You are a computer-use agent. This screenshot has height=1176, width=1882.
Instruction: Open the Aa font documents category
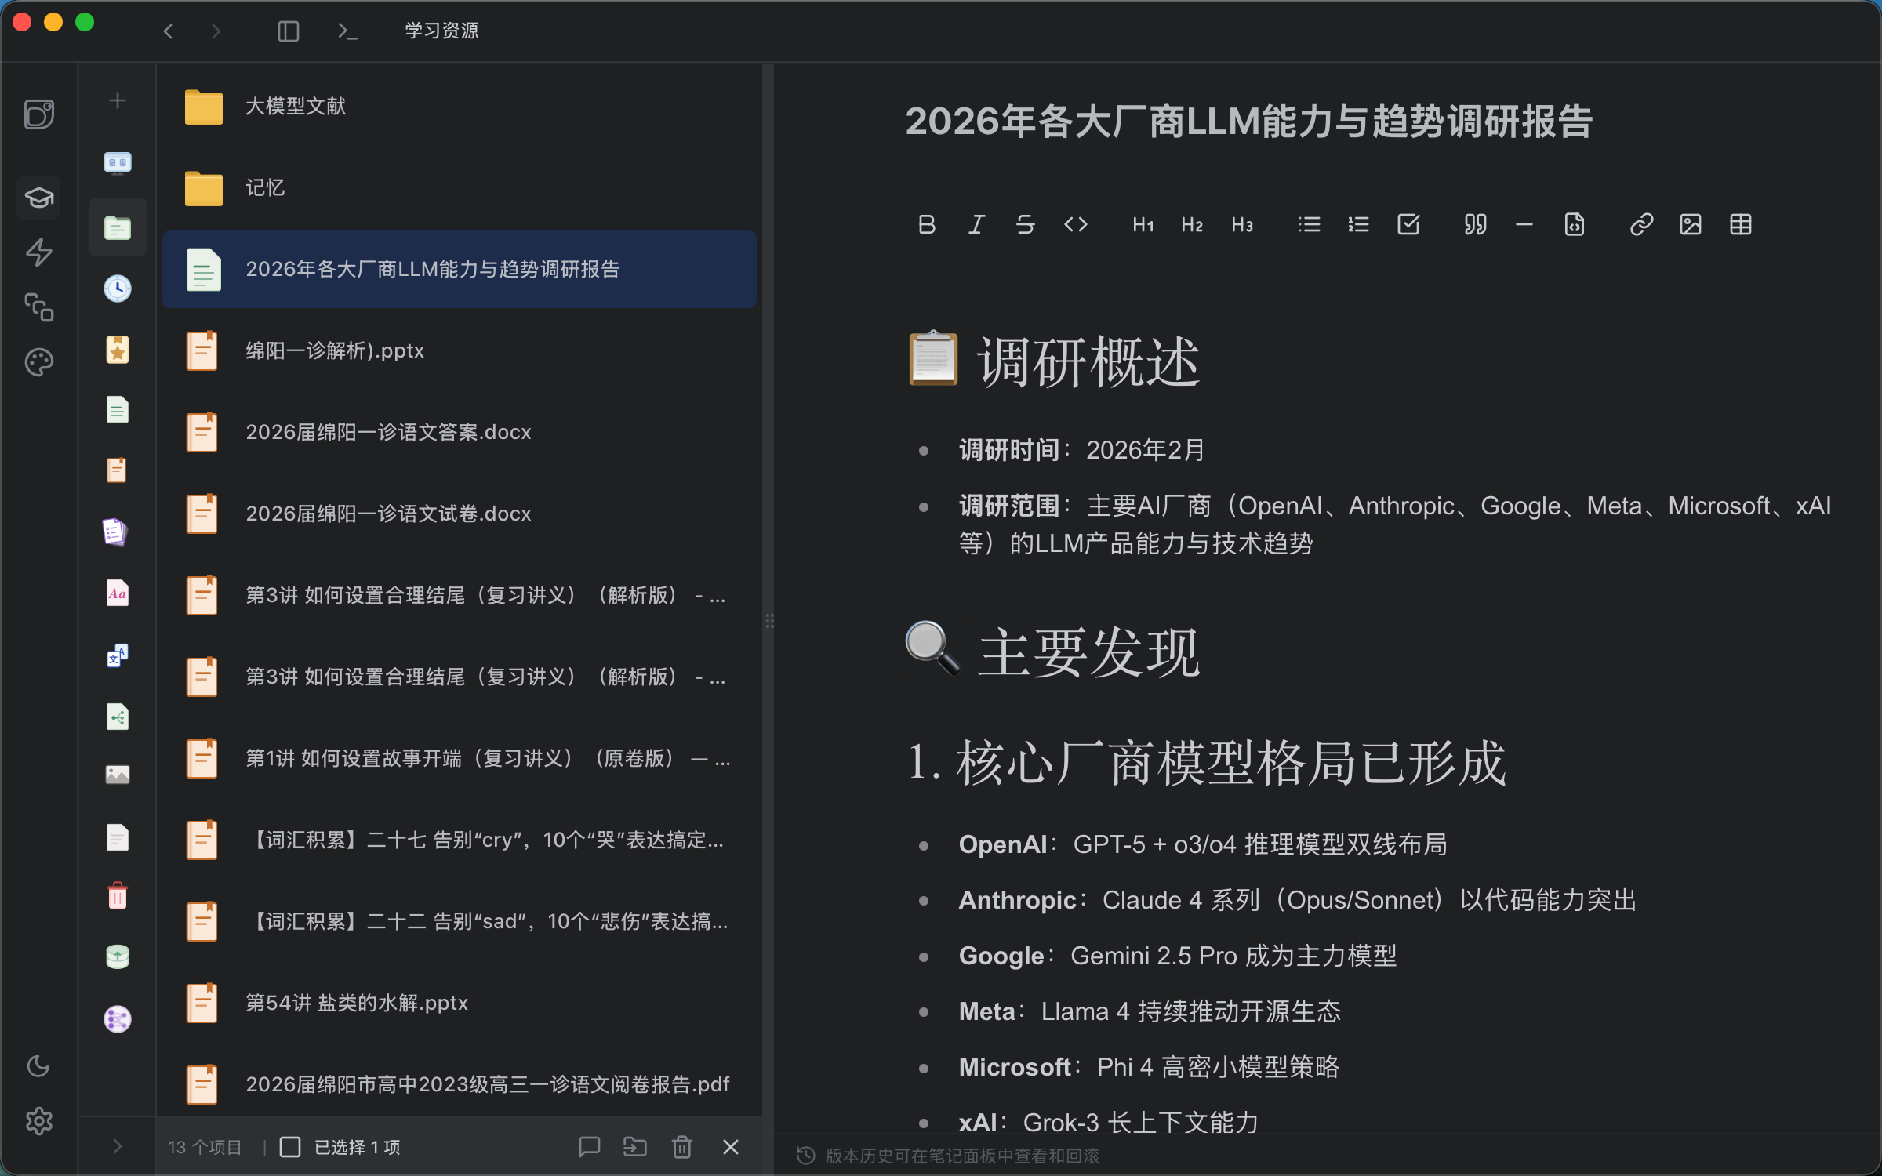pyautogui.click(x=118, y=593)
